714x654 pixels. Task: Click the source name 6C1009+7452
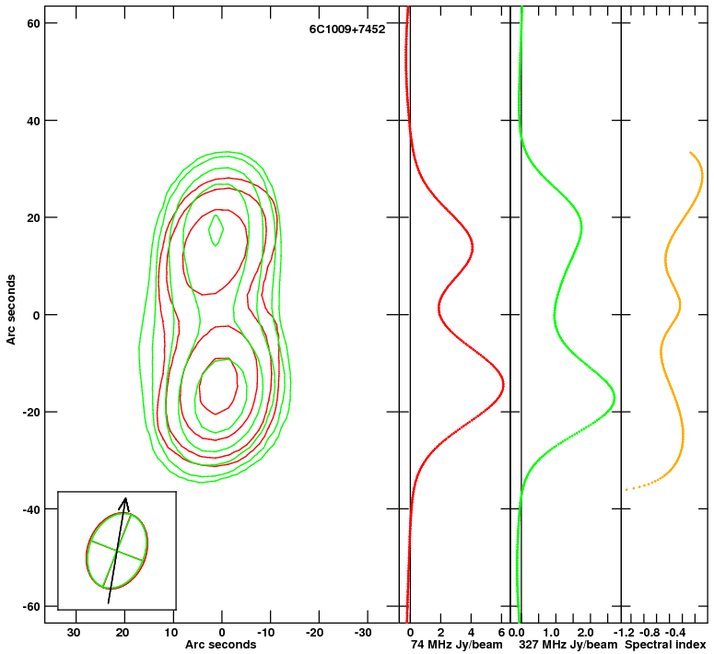(x=347, y=29)
